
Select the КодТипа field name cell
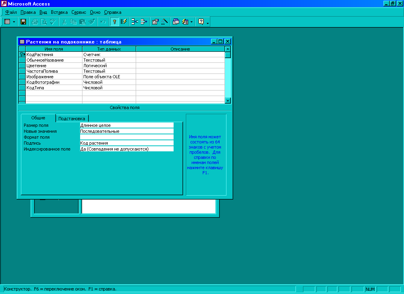click(54, 88)
